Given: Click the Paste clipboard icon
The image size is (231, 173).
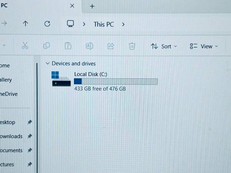Looking at the screenshot, I should click(x=68, y=46).
